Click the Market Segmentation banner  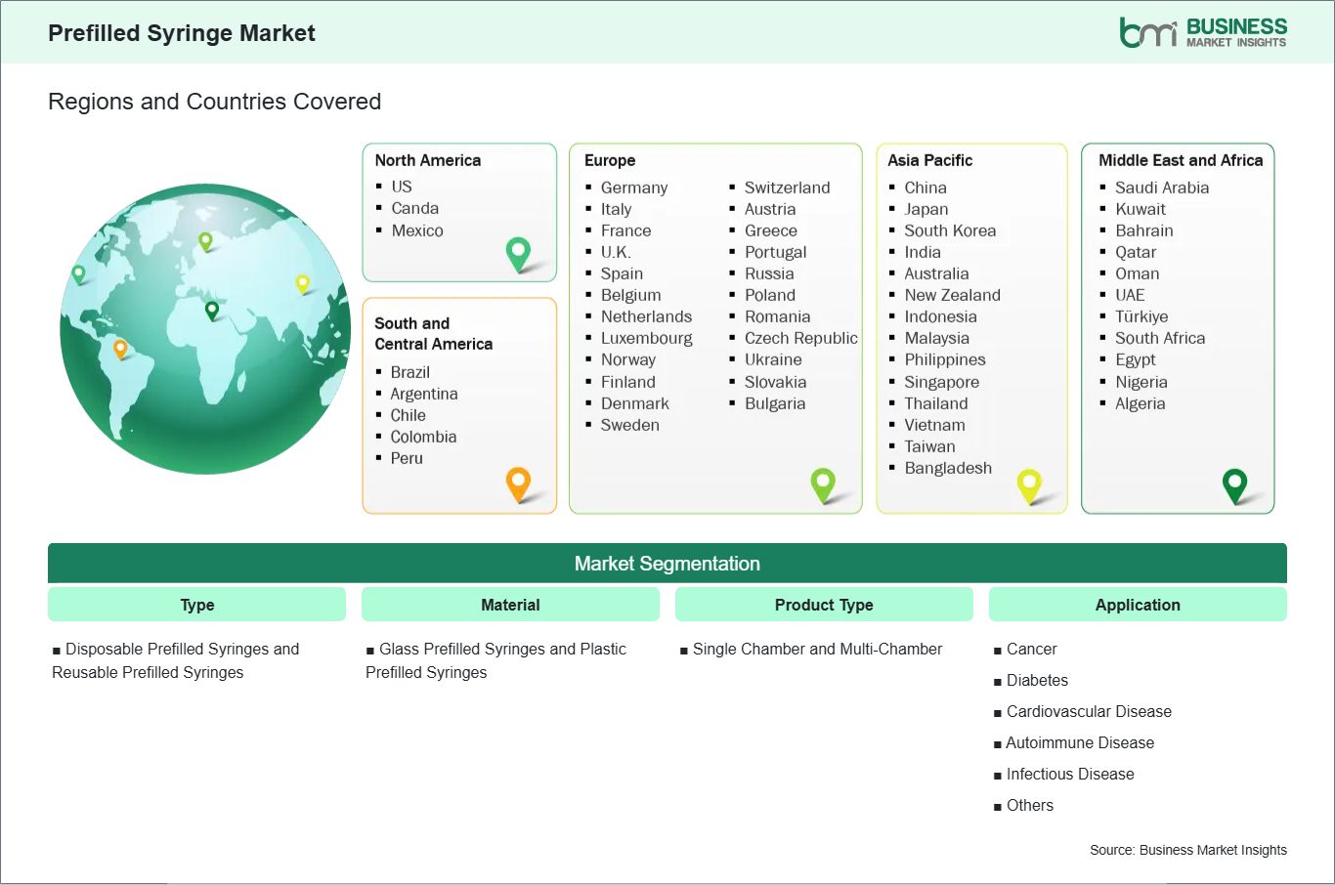point(667,564)
